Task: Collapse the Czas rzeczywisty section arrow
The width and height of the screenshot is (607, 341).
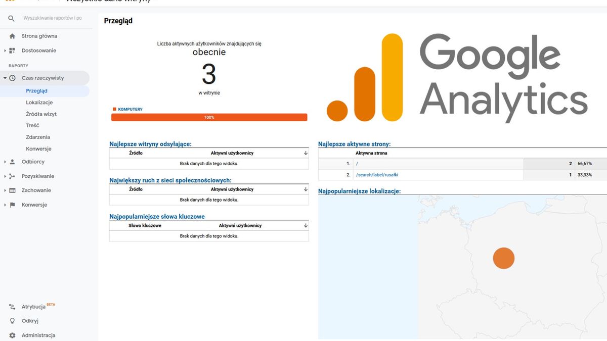Action: point(5,78)
